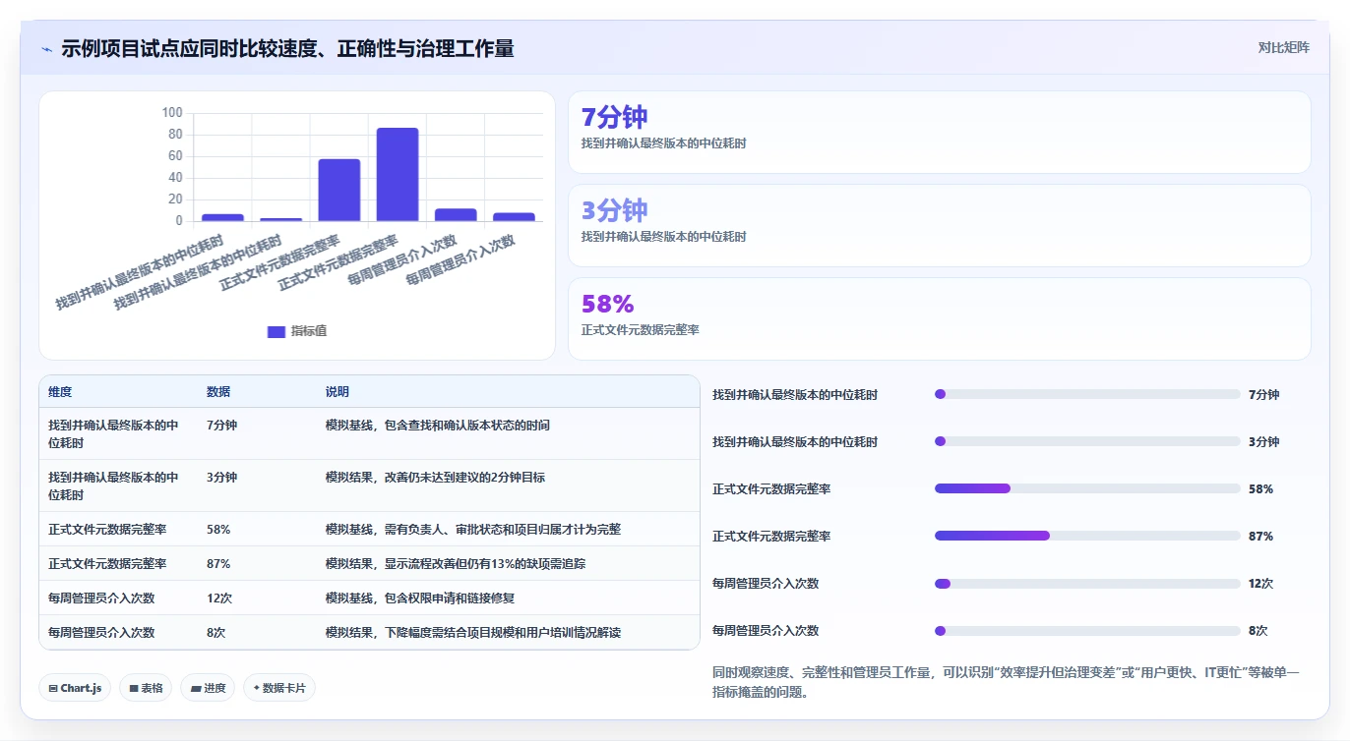Click the 维度 column header
Viewport: 1350px width, 741px height.
[60, 391]
